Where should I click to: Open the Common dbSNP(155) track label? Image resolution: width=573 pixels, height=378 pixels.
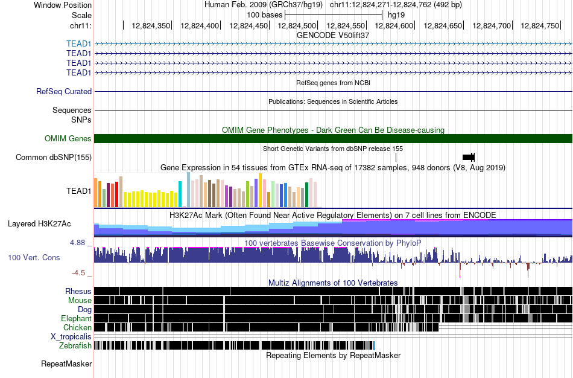pos(54,158)
